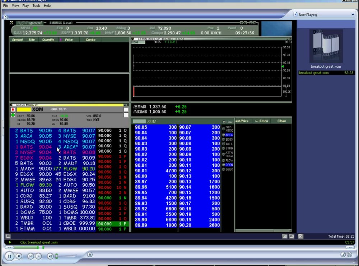This screenshot has height=266, width=359.
Task: Click the +/- Stock column header
Action: [x=261, y=121]
